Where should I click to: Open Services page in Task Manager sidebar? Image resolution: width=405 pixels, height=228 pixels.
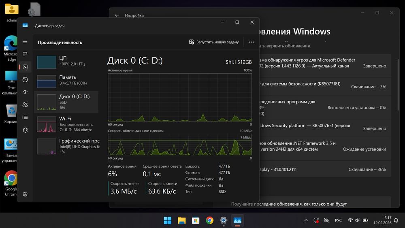[x=25, y=130]
